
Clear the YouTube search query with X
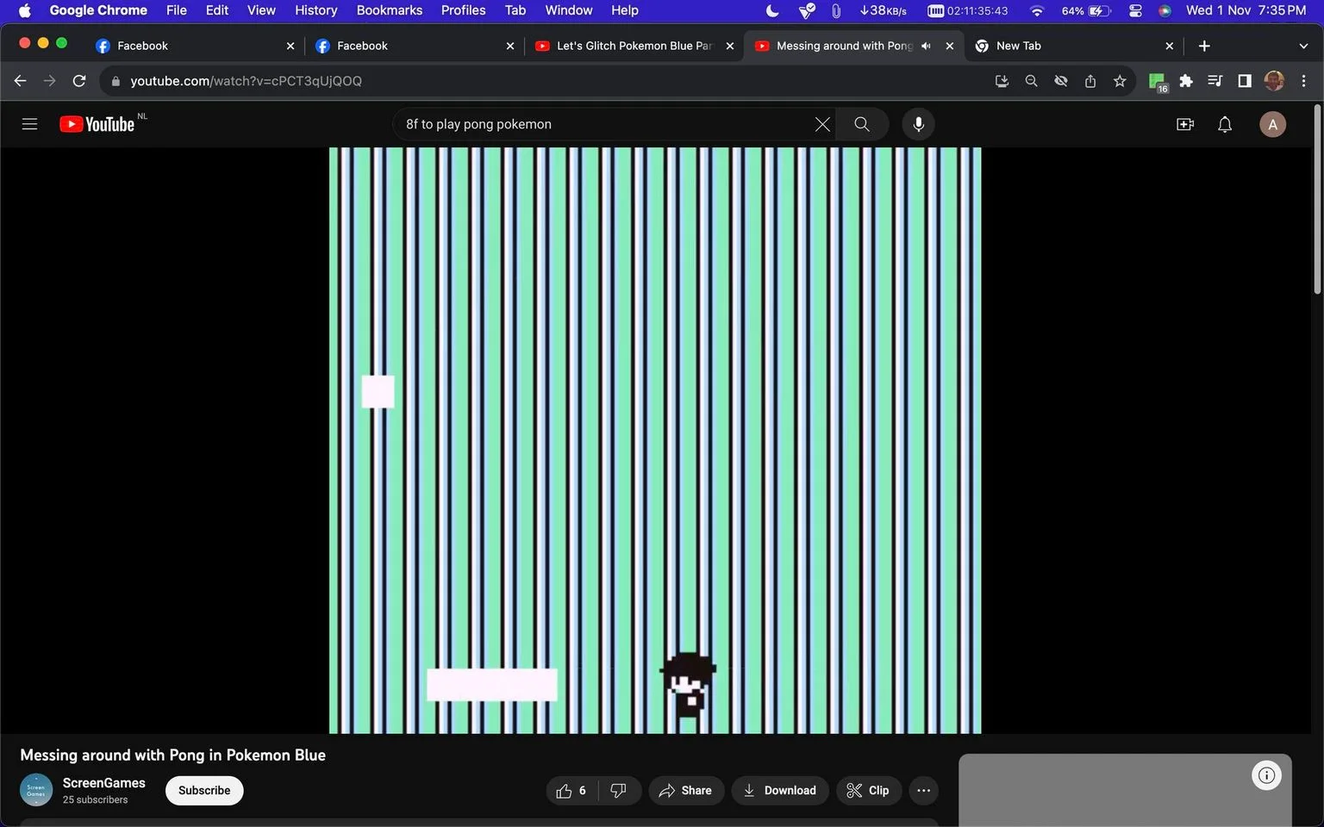(822, 124)
